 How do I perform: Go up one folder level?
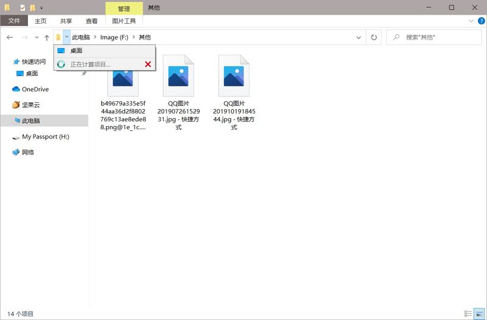pos(47,38)
